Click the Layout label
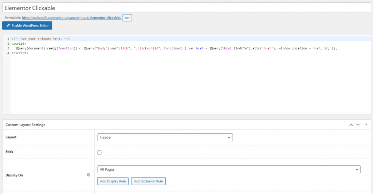 point(11,137)
